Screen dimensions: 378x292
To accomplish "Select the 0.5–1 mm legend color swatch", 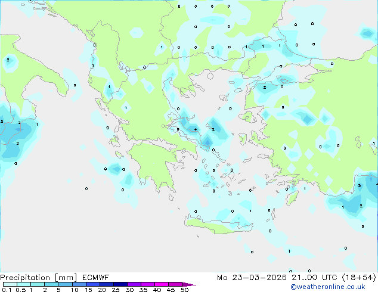I will (x=24, y=284).
